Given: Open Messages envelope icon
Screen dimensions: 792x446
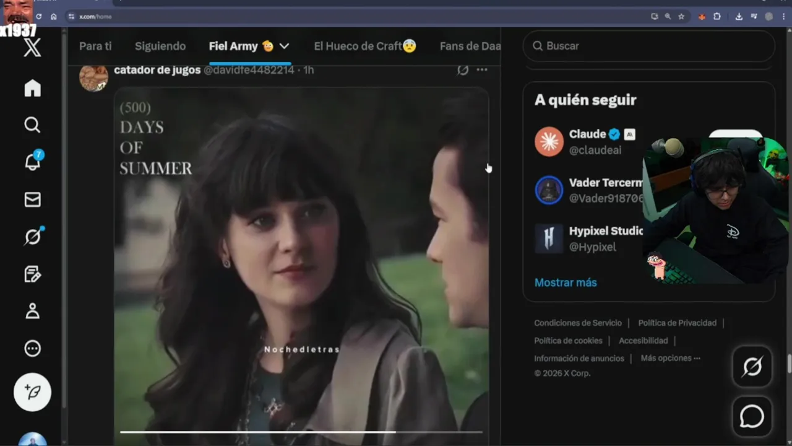Looking at the screenshot, I should click(32, 199).
